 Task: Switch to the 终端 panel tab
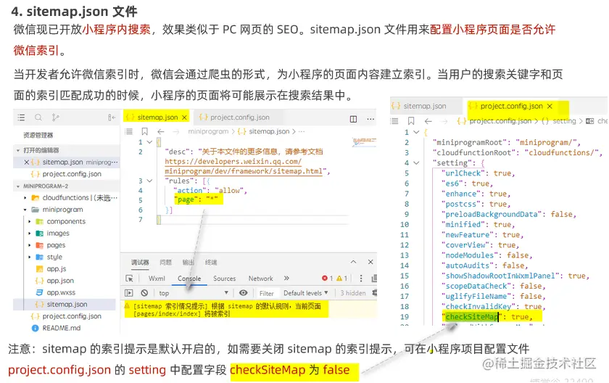pos(211,263)
